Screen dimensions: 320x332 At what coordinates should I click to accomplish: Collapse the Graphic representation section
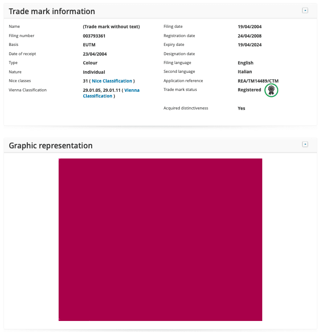(305, 144)
